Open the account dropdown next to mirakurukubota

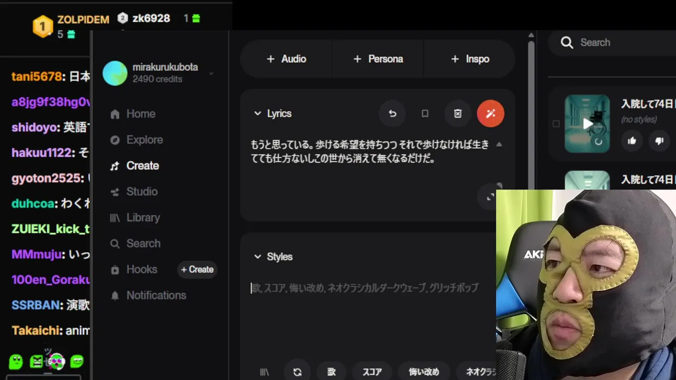(x=211, y=73)
